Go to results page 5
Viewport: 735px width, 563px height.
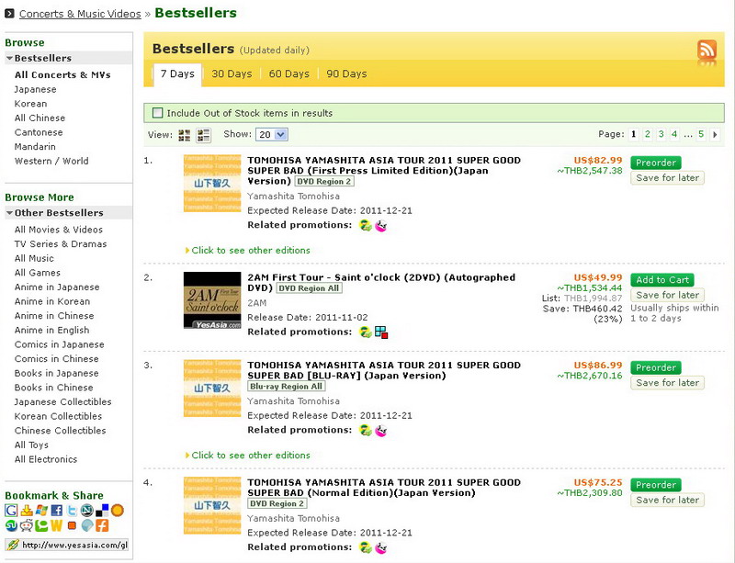tap(701, 134)
